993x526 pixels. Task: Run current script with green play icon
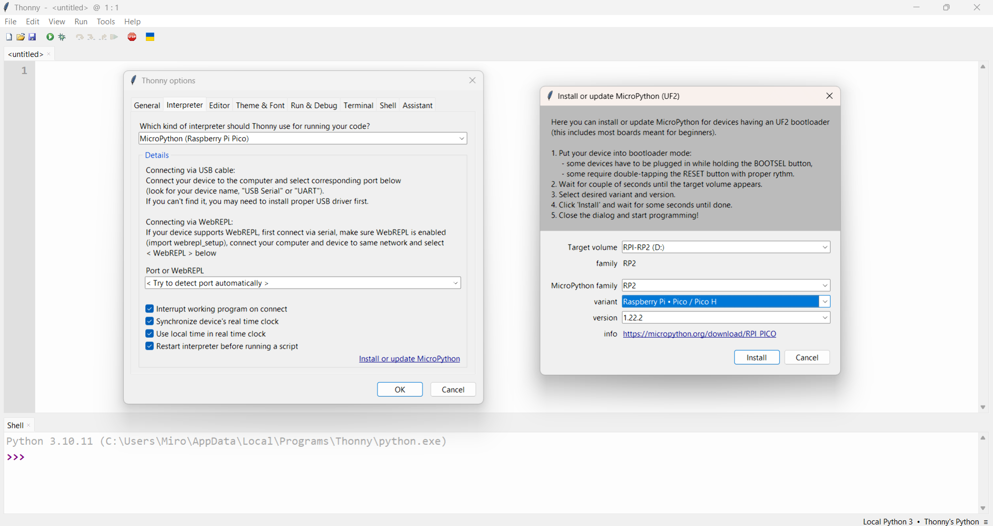click(x=50, y=37)
